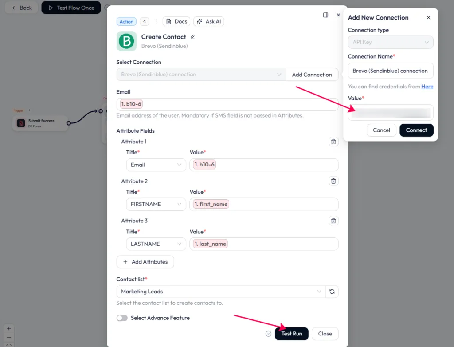Click Test Run button
The width and height of the screenshot is (454, 347).
[x=292, y=334]
